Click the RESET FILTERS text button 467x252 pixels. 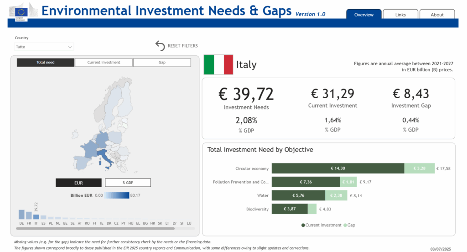coord(182,46)
